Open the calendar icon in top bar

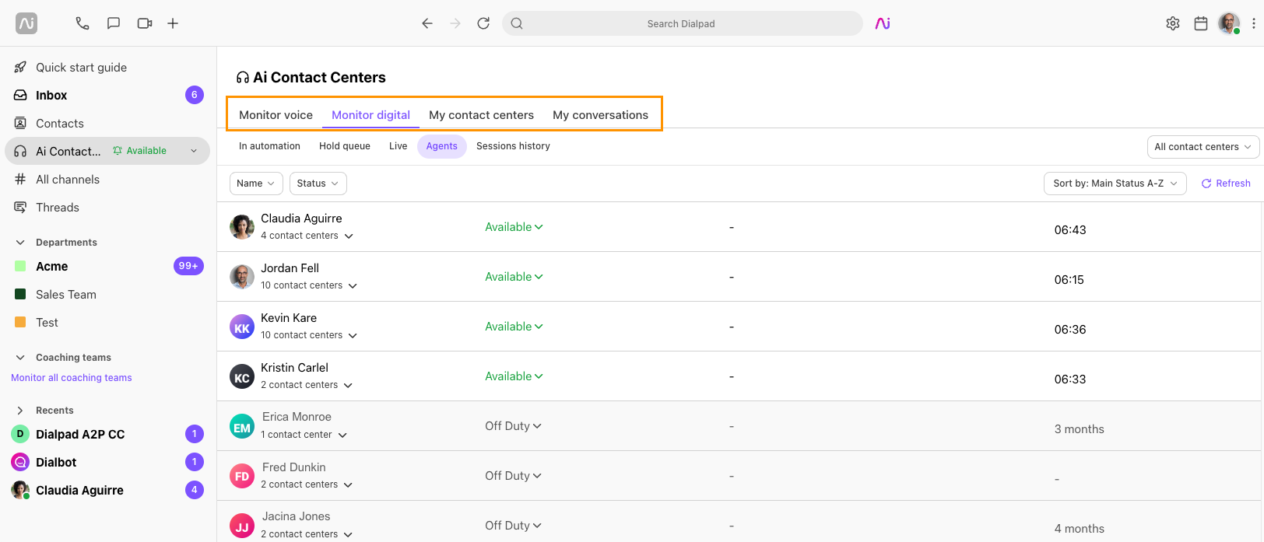1201,23
